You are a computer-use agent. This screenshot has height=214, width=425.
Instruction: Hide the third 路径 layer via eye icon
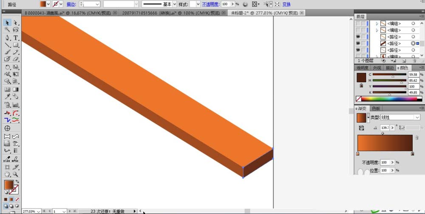click(358, 50)
